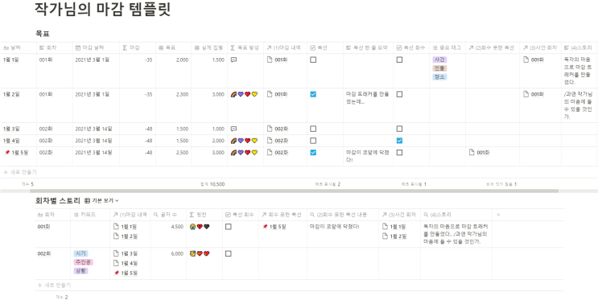The width and height of the screenshot is (598, 300).
Task: Open 1월 1일 in 001화 row's (3)사건 회차 column
Action: (x=394, y=227)
